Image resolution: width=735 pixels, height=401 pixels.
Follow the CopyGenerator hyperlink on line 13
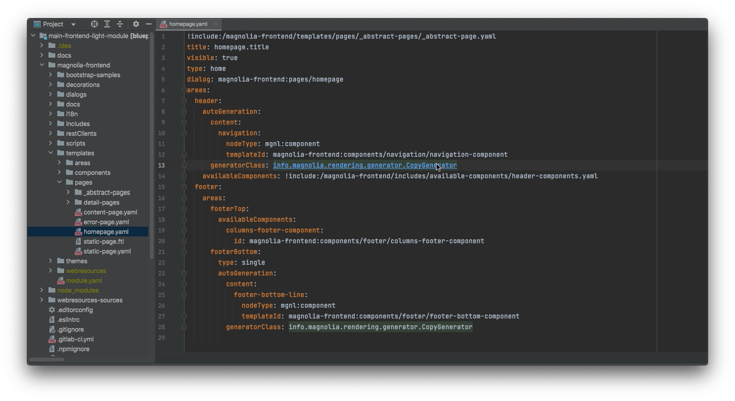coord(365,165)
